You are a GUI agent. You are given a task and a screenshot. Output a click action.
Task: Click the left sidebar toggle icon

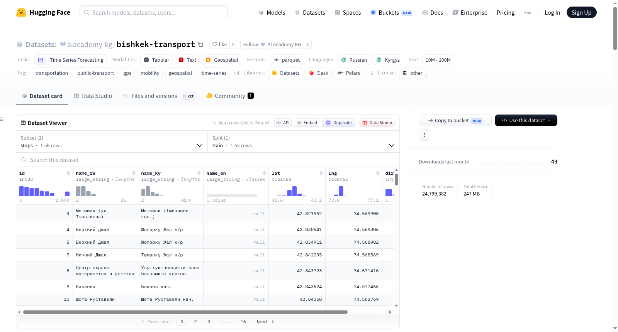2,119
